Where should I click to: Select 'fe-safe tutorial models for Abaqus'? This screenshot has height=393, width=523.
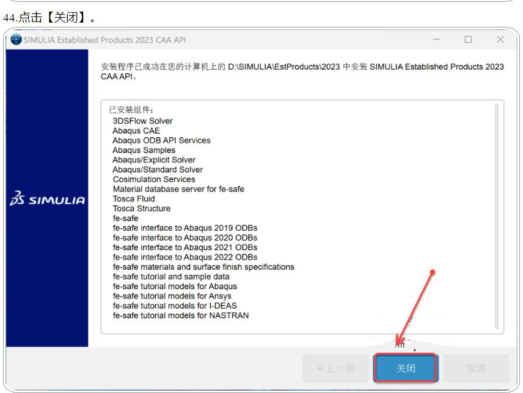pos(175,286)
